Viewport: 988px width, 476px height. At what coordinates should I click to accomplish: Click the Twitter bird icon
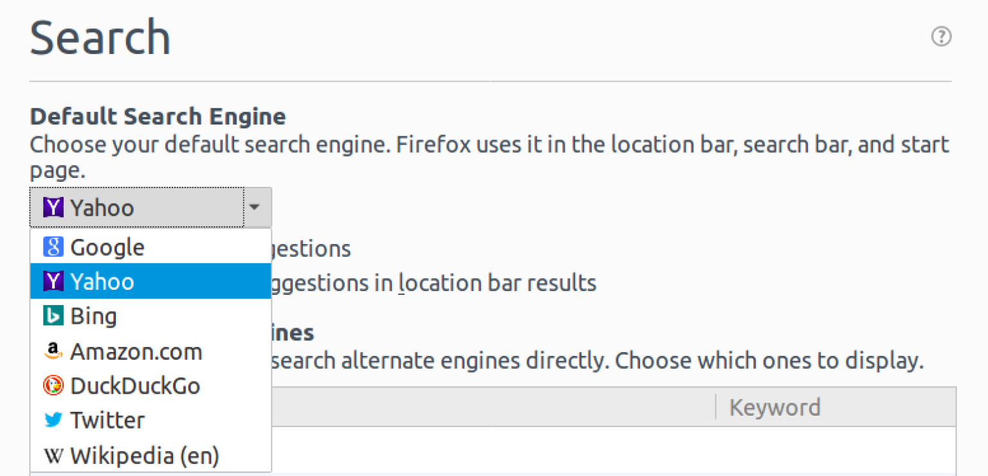coord(53,419)
